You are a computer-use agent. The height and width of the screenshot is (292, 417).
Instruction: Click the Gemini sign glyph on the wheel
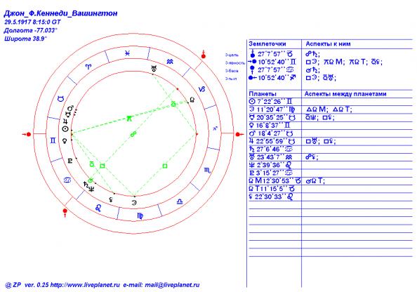(53, 140)
